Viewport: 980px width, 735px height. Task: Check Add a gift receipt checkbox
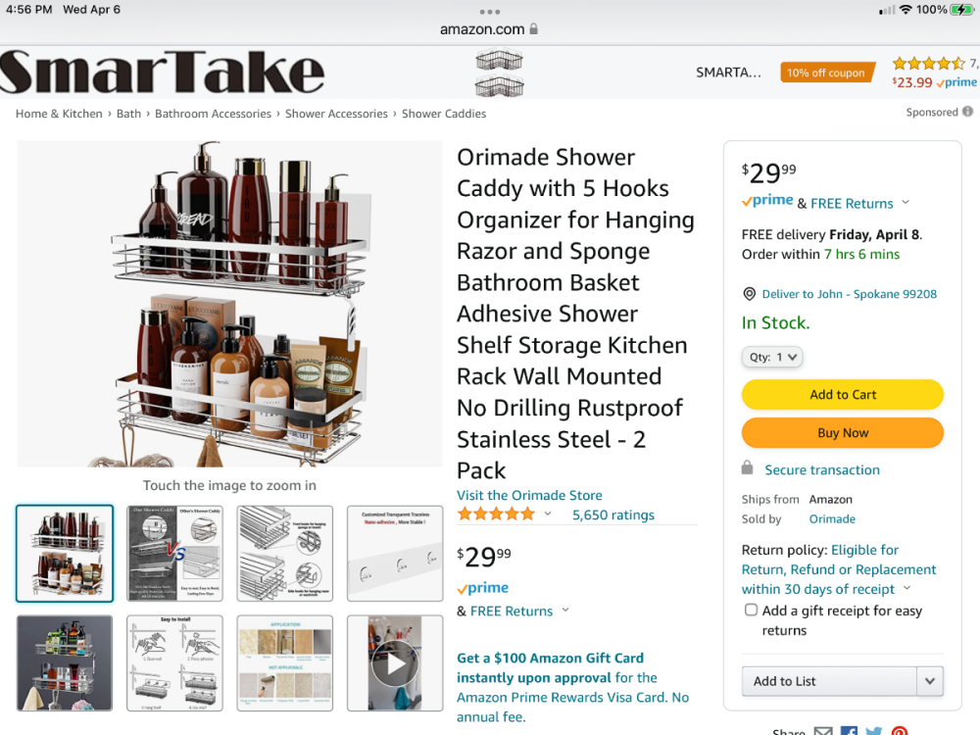751,610
